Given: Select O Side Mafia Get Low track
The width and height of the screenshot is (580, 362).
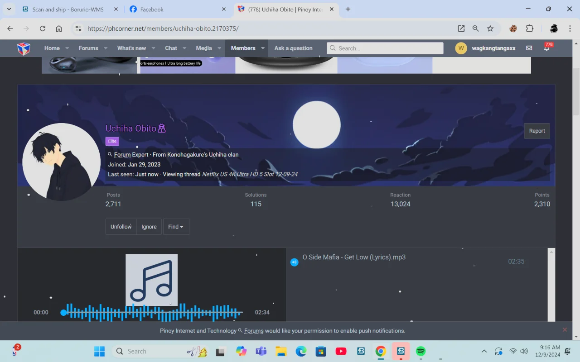Looking at the screenshot, I should [354, 257].
